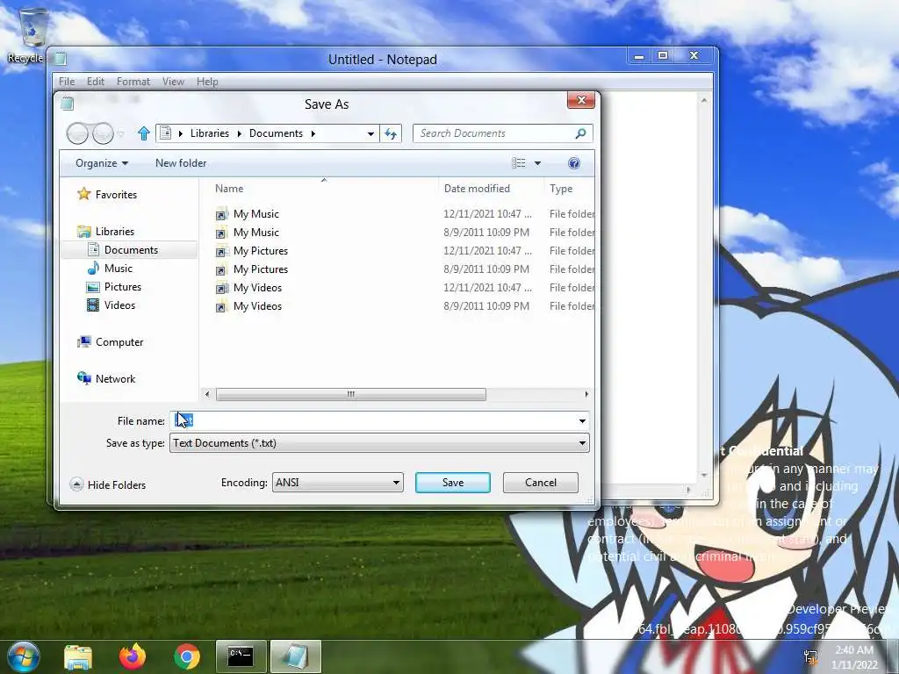
Task: Expand the Documents breadcrumb arrow
Action: (x=313, y=133)
